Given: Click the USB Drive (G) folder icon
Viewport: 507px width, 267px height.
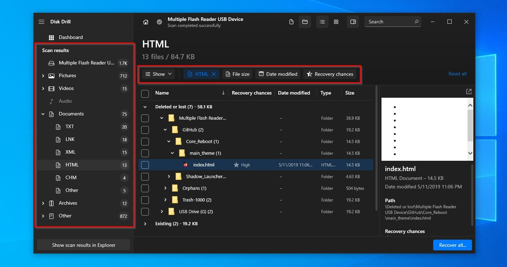Looking at the screenshot, I should click(171, 211).
